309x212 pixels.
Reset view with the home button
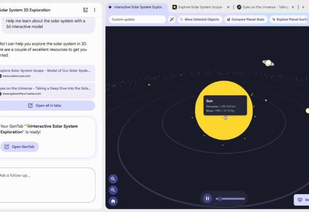[x=113, y=201]
